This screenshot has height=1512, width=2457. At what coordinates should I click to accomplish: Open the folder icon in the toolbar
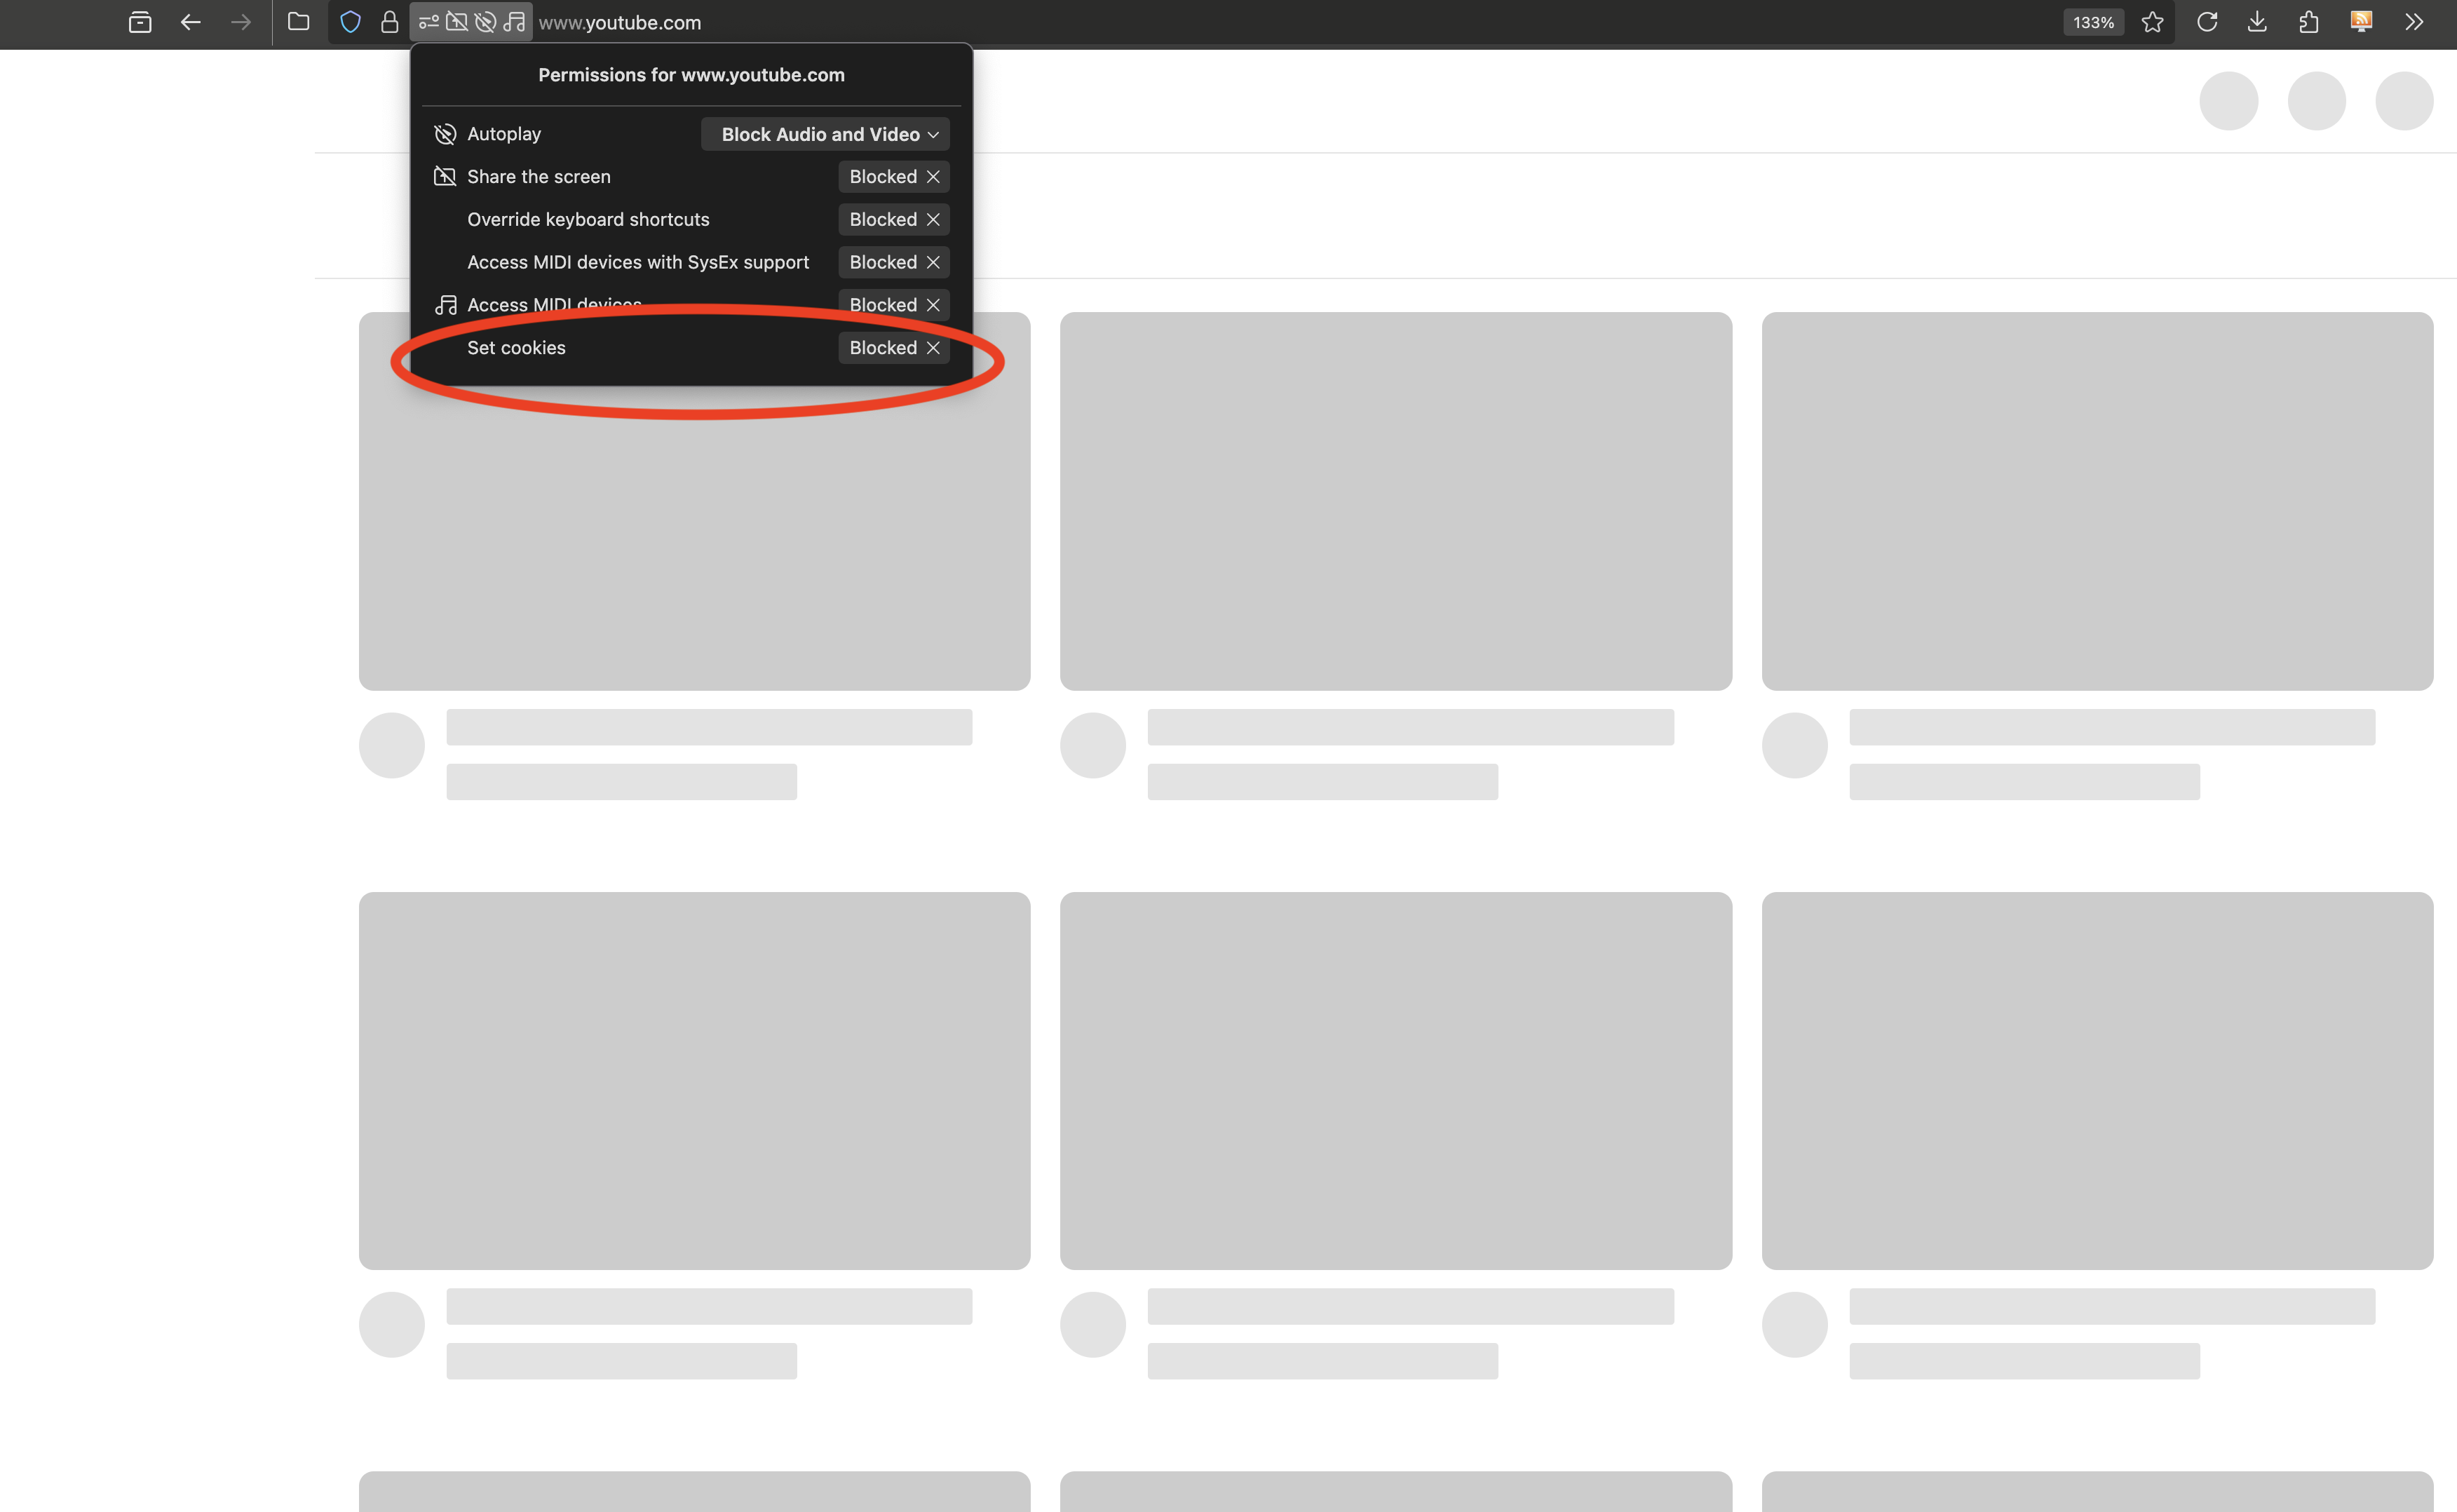(x=298, y=21)
